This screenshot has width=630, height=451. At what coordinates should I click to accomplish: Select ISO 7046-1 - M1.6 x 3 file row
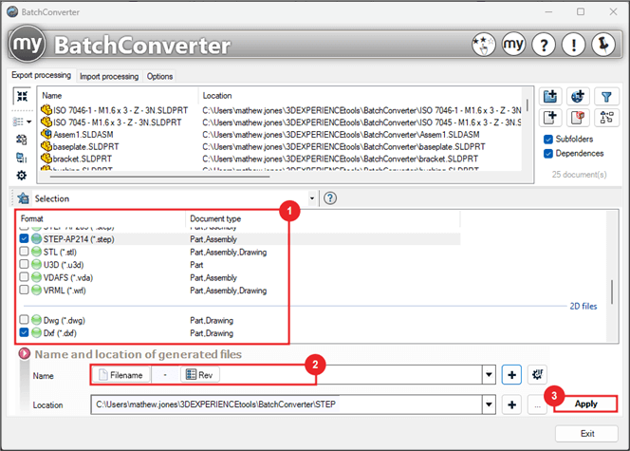281,110
